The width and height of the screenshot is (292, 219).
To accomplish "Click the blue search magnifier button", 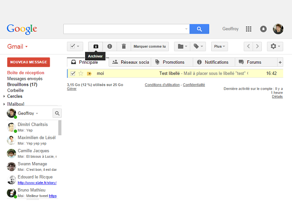I will pyautogui.click(x=199, y=29).
